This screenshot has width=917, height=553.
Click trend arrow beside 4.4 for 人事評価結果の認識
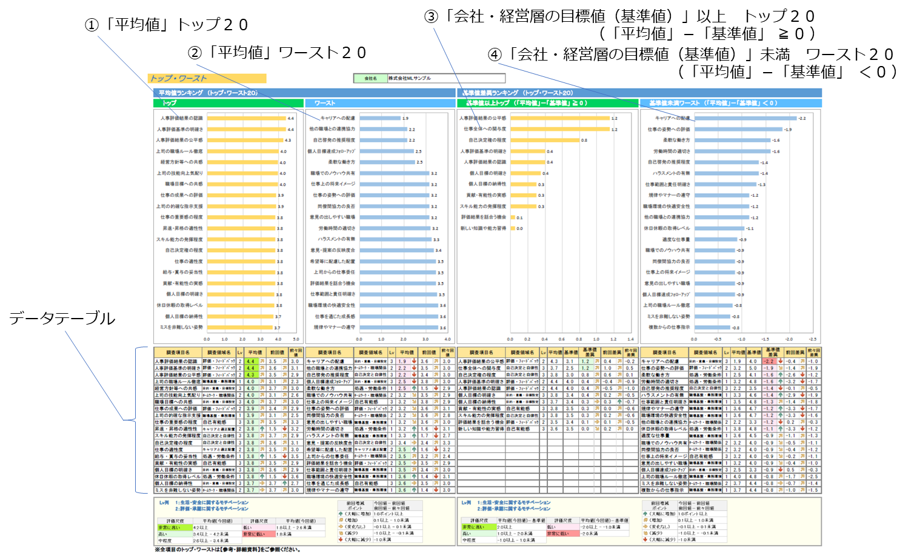(262, 361)
